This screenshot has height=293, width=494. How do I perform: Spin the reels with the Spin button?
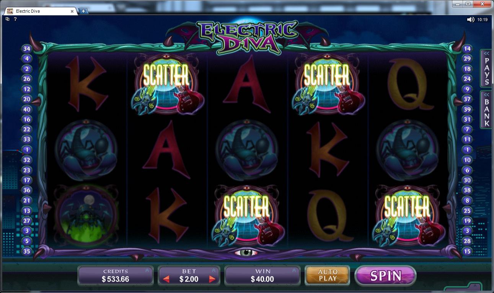point(385,275)
